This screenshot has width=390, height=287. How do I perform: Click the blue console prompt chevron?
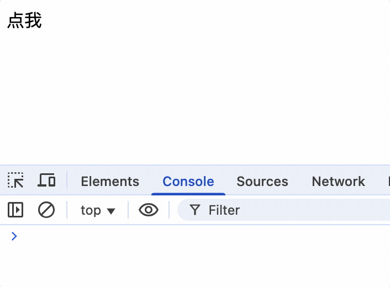pyautogui.click(x=14, y=236)
